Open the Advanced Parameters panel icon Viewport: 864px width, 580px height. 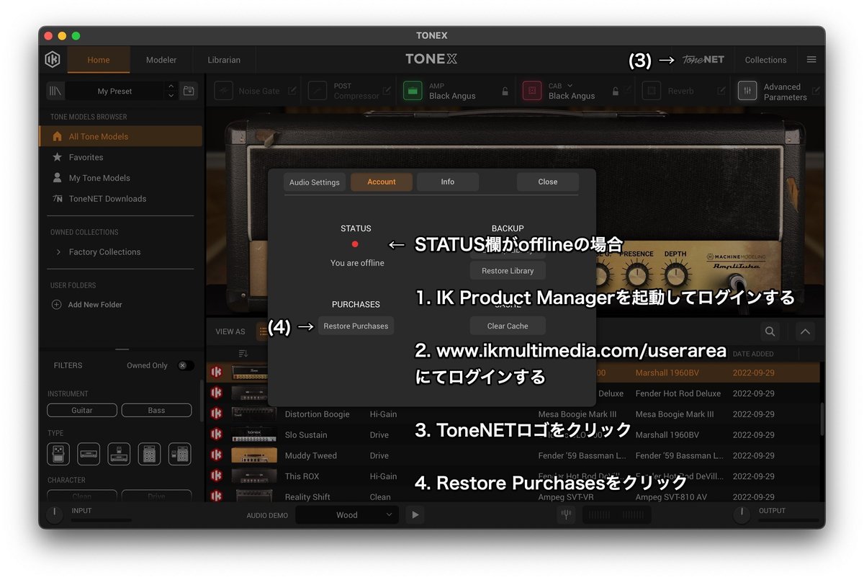point(747,91)
